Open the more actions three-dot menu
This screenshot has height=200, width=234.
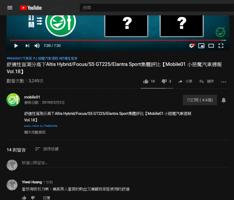[x=224, y=82]
